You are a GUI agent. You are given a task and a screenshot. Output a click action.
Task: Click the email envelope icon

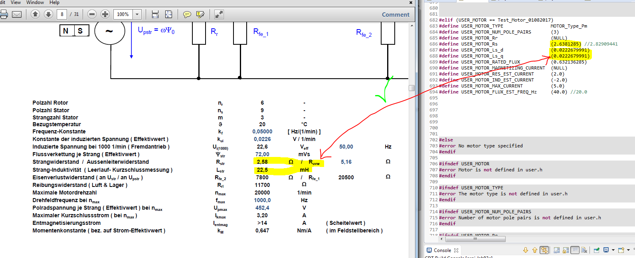tap(17, 15)
